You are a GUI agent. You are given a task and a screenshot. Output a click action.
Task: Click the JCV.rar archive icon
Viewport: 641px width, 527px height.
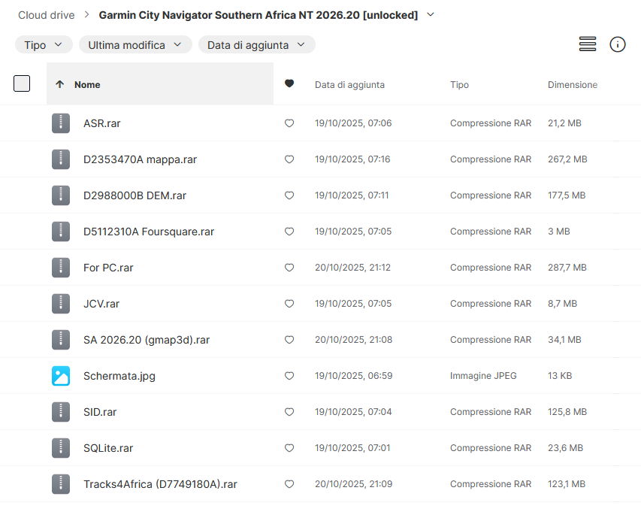61,304
